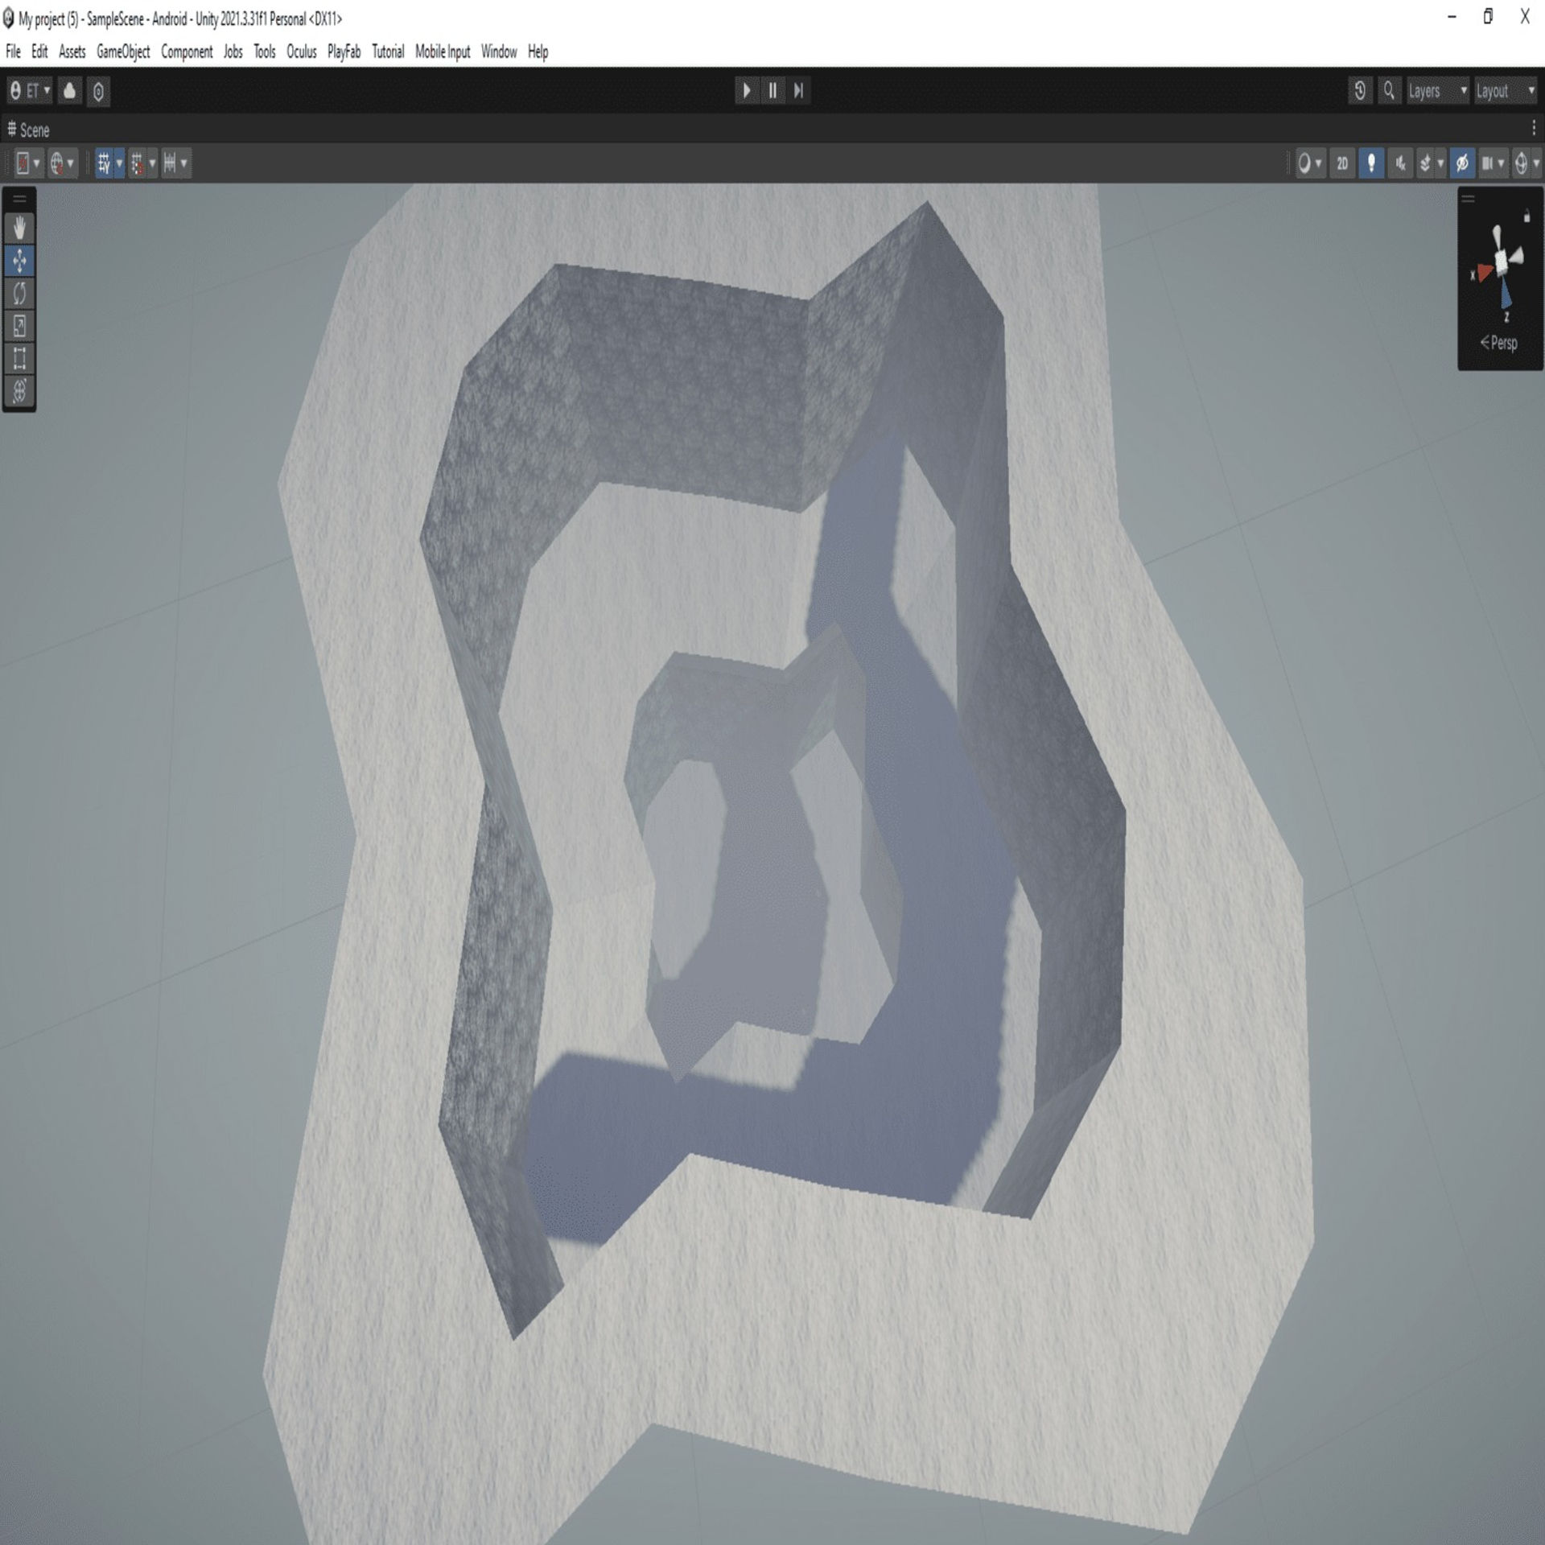Expand the ET account dropdown

(x=30, y=91)
